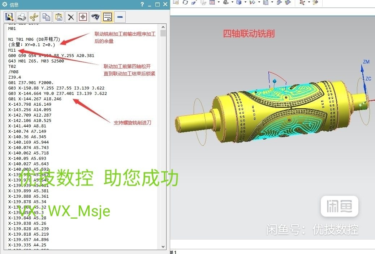This screenshot has height=254, width=375.
Task: Click line 'X-143.798 A16.149'
Action: [x=30, y=104]
